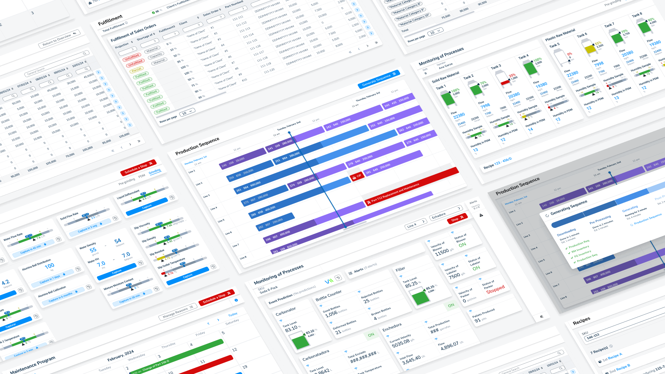The width and height of the screenshot is (665, 374).
Task: Switch to Pre-grinding tab
Action: (127, 181)
